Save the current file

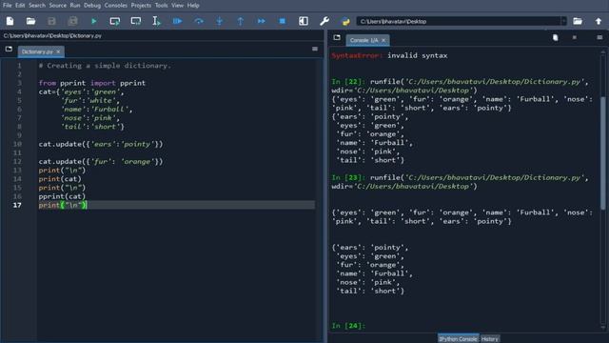click(51, 21)
